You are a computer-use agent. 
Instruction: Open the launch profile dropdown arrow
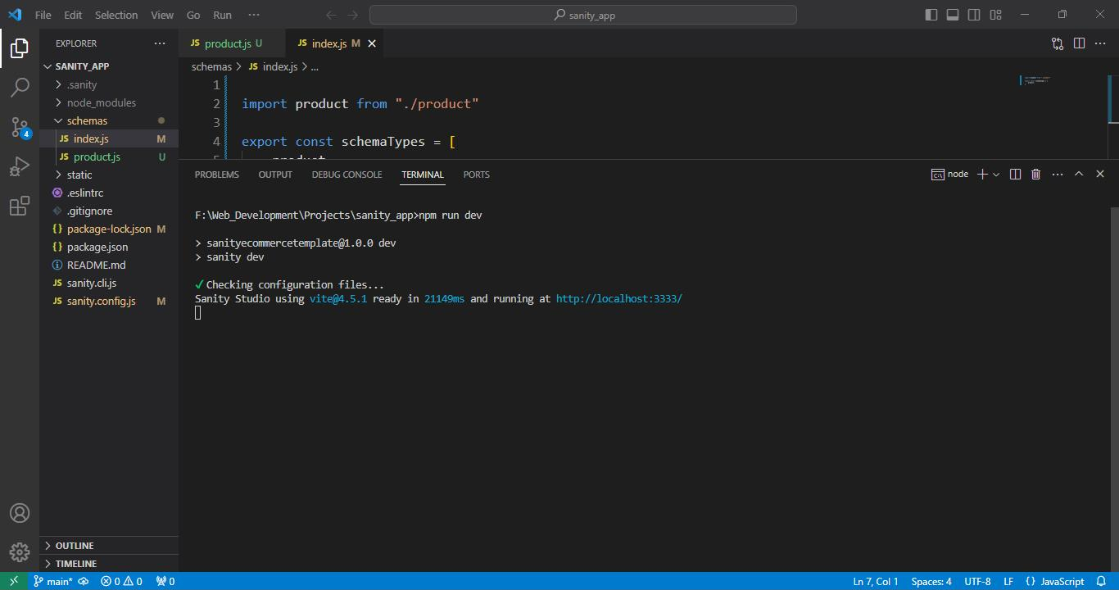(996, 174)
